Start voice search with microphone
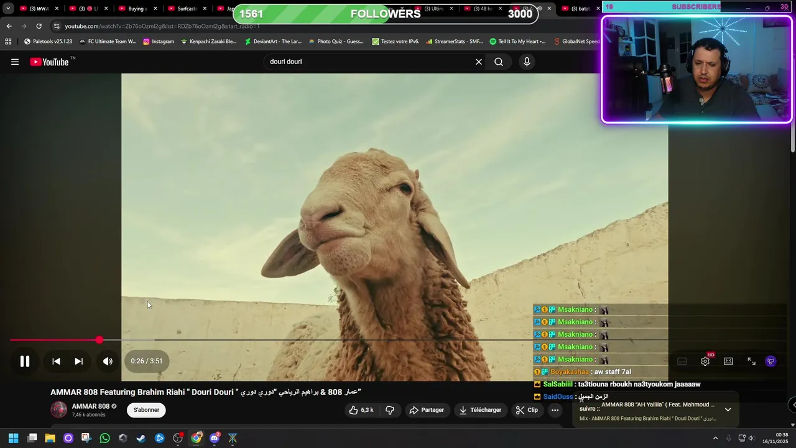The height and width of the screenshot is (448, 796). pos(527,62)
